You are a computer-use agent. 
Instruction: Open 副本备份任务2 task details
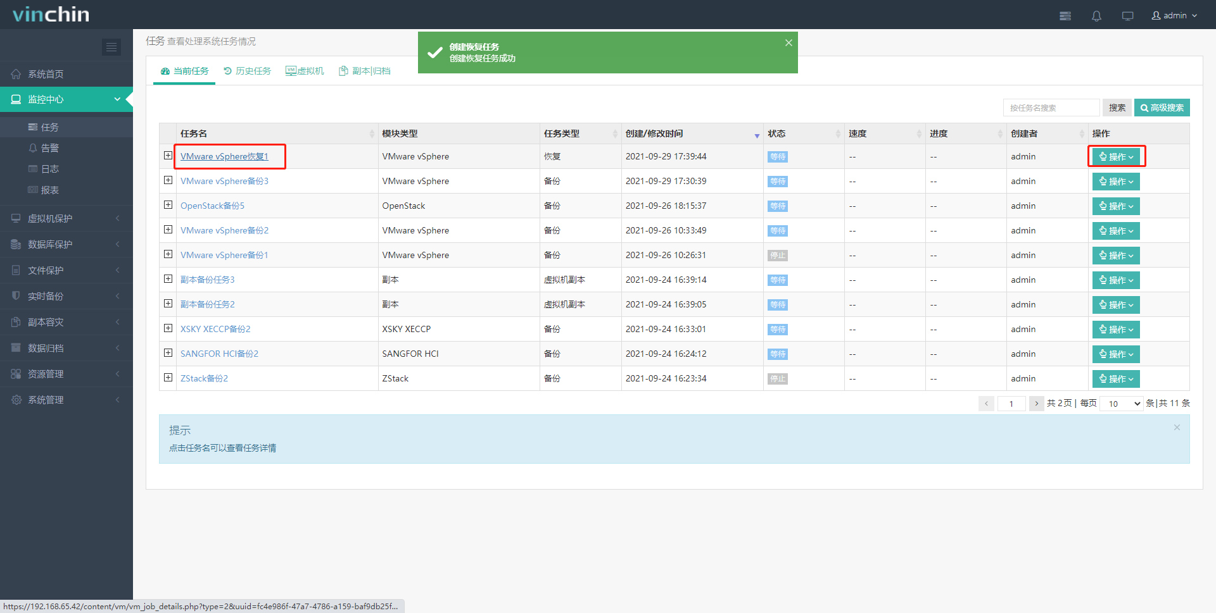[207, 304]
